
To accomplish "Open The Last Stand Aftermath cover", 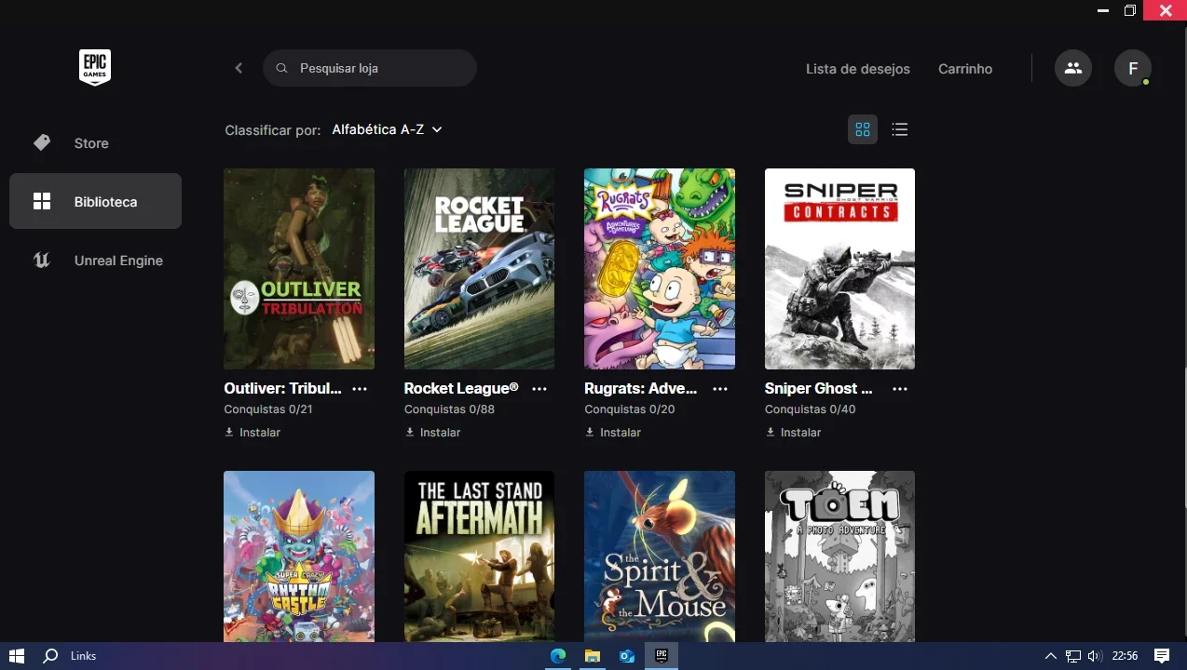I will pyautogui.click(x=479, y=556).
